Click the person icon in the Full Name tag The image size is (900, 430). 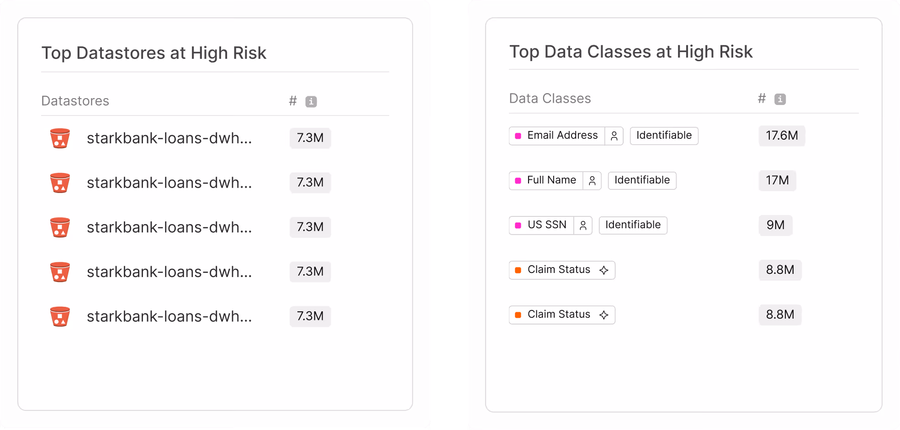pos(592,181)
